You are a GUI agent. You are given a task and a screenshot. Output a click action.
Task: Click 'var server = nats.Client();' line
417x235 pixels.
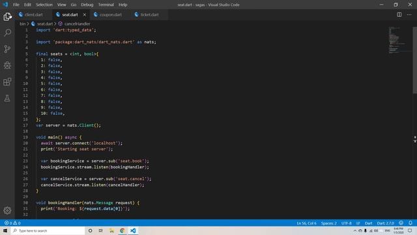(x=68, y=125)
